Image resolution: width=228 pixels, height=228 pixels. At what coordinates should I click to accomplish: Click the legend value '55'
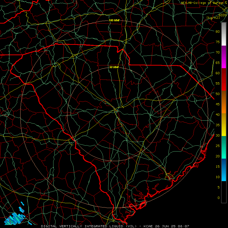[218, 84]
